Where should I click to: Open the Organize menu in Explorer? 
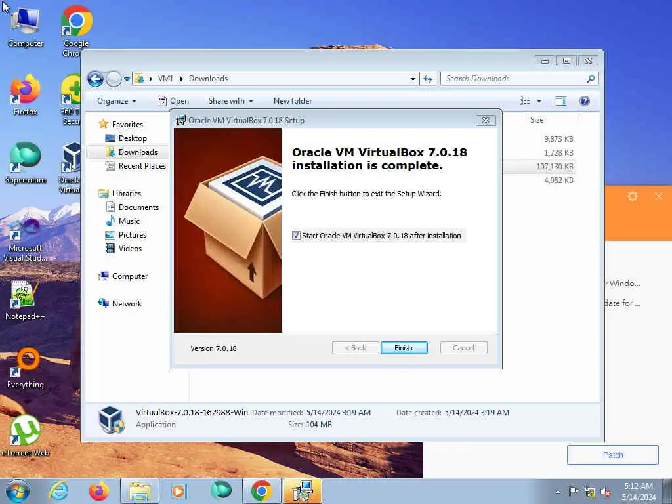(x=117, y=100)
